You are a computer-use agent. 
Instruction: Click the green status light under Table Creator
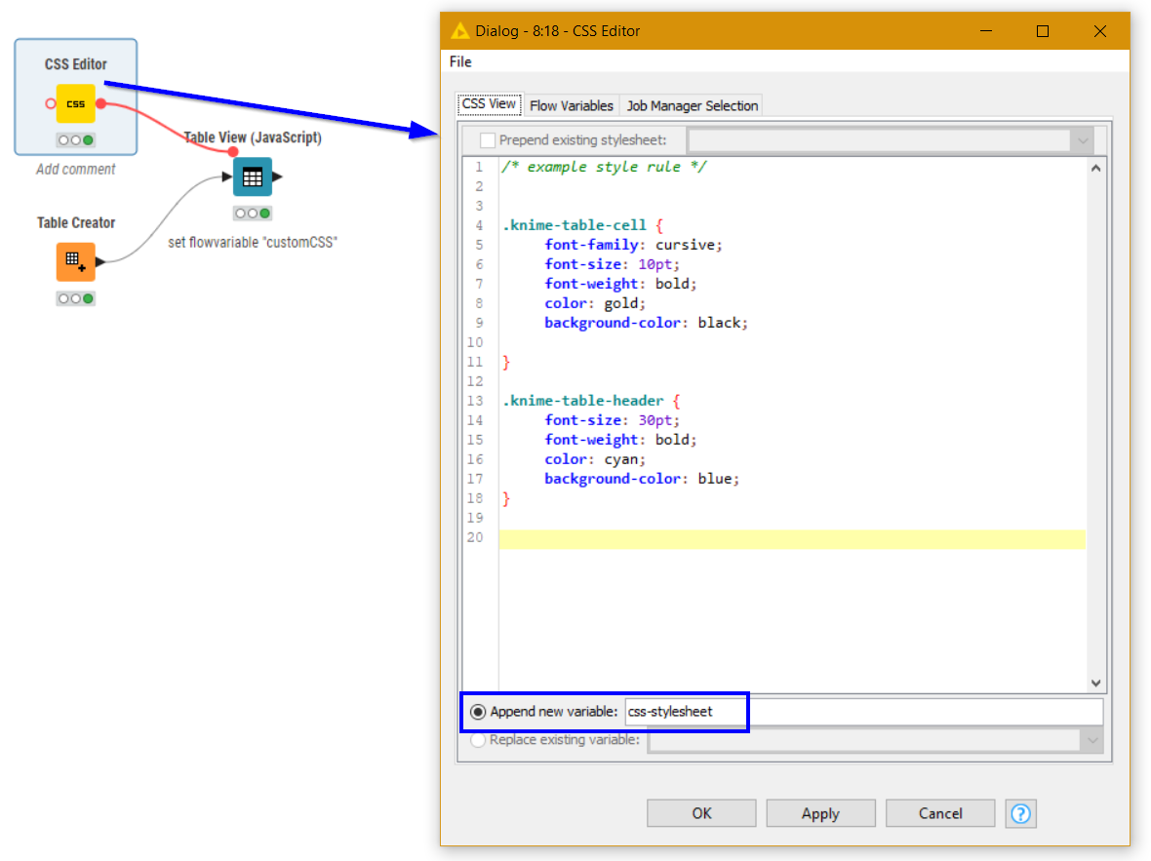[87, 298]
